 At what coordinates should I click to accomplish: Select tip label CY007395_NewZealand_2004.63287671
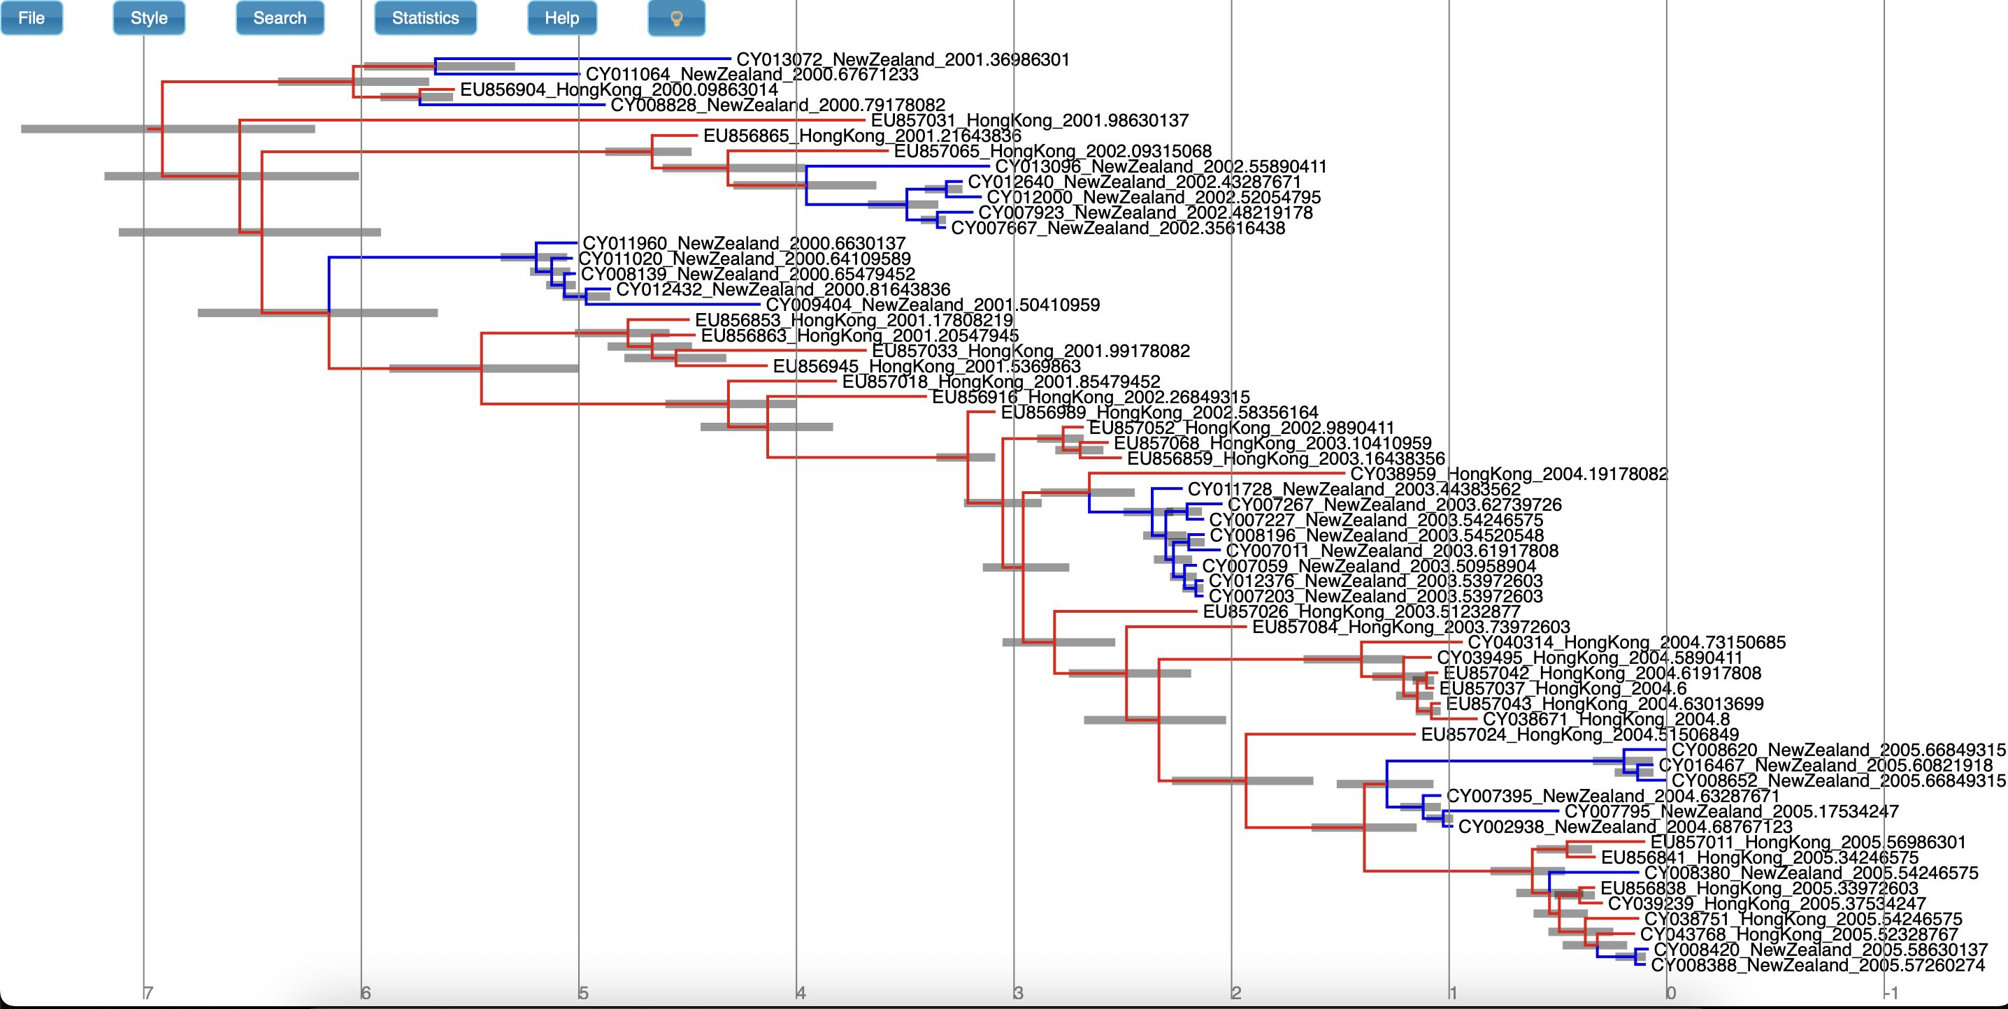(1614, 797)
